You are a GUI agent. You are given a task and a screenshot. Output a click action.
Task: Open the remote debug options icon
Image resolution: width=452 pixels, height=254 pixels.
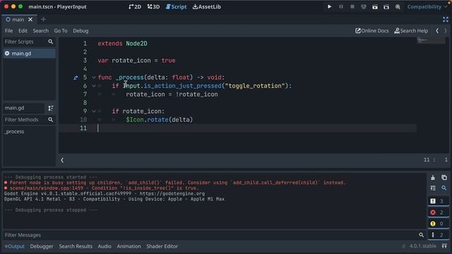coord(364,6)
